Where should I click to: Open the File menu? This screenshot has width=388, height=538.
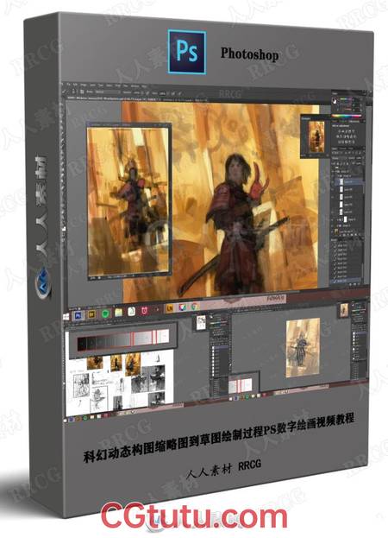coord(69,84)
